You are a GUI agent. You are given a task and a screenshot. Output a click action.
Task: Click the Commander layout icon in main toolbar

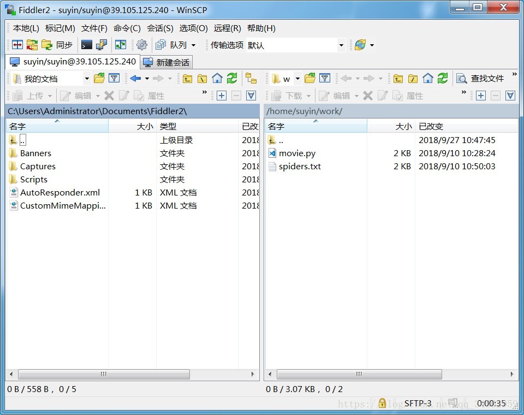pos(17,44)
